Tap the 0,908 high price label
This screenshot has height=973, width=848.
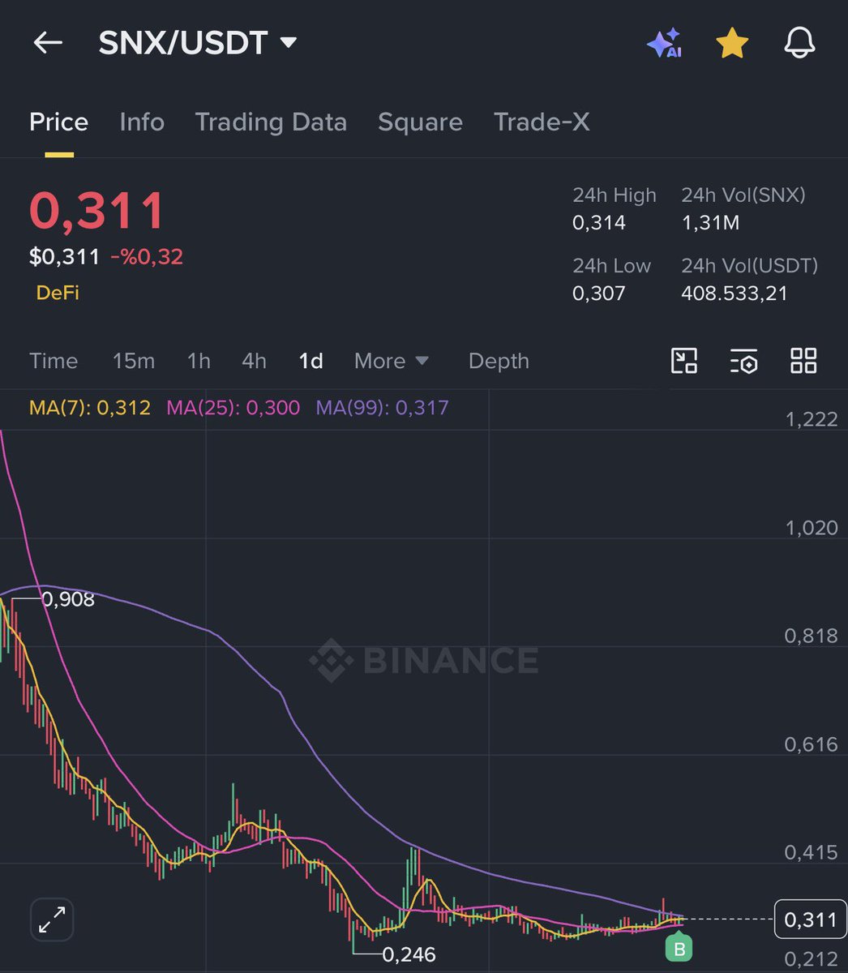click(68, 600)
